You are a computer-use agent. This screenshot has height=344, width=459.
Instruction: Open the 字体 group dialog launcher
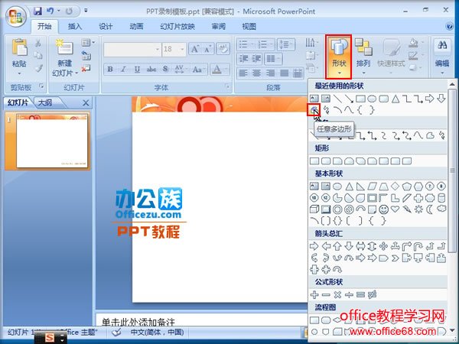pos(227,86)
